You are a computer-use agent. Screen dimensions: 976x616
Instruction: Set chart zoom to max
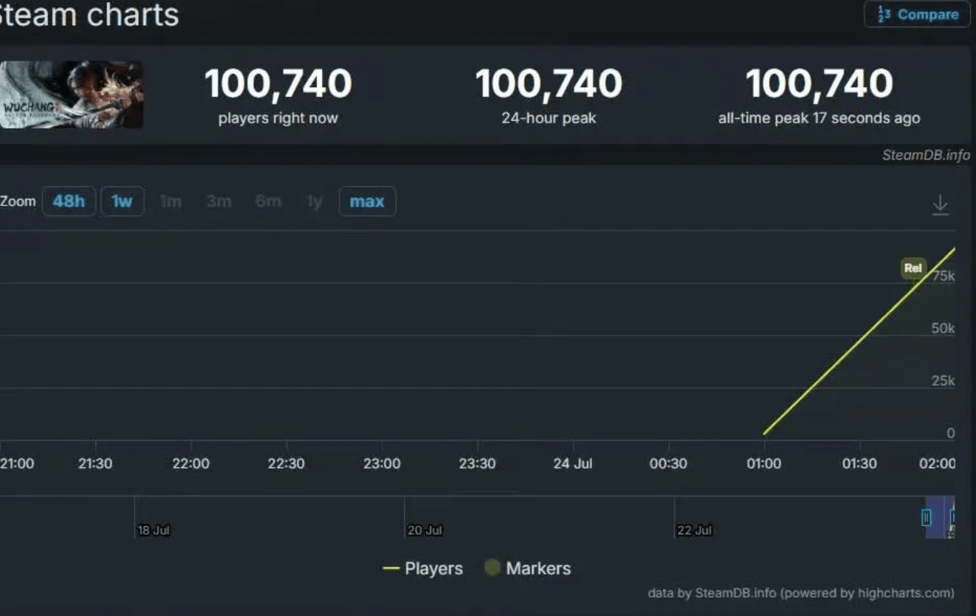[x=367, y=202]
